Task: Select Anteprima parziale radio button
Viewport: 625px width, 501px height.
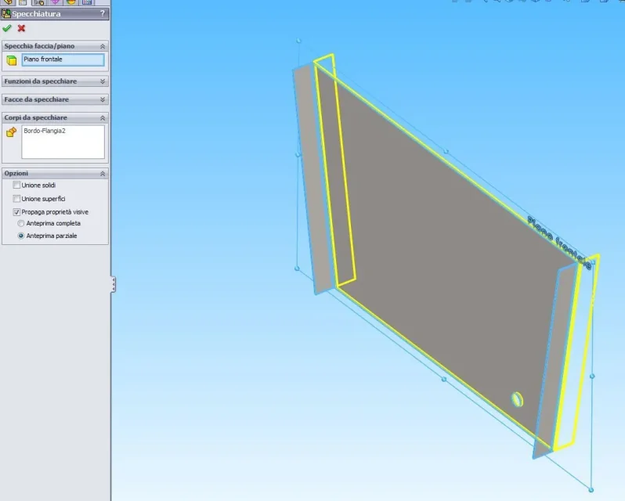Action: [x=21, y=236]
